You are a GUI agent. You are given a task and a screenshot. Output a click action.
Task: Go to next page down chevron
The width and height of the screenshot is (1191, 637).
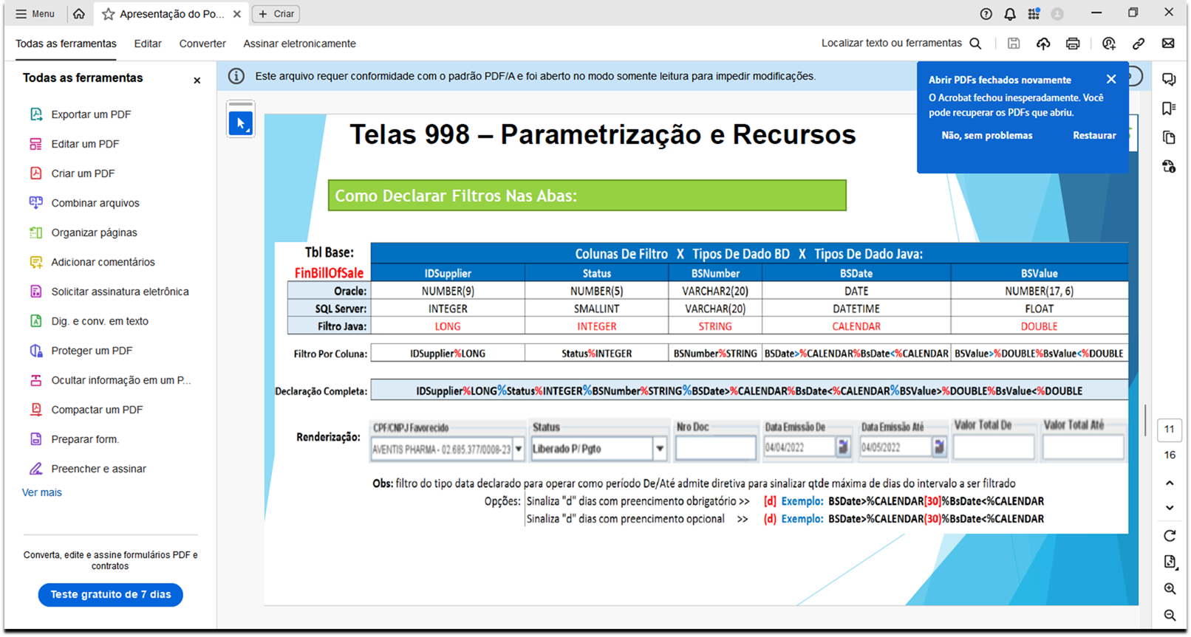1170,508
